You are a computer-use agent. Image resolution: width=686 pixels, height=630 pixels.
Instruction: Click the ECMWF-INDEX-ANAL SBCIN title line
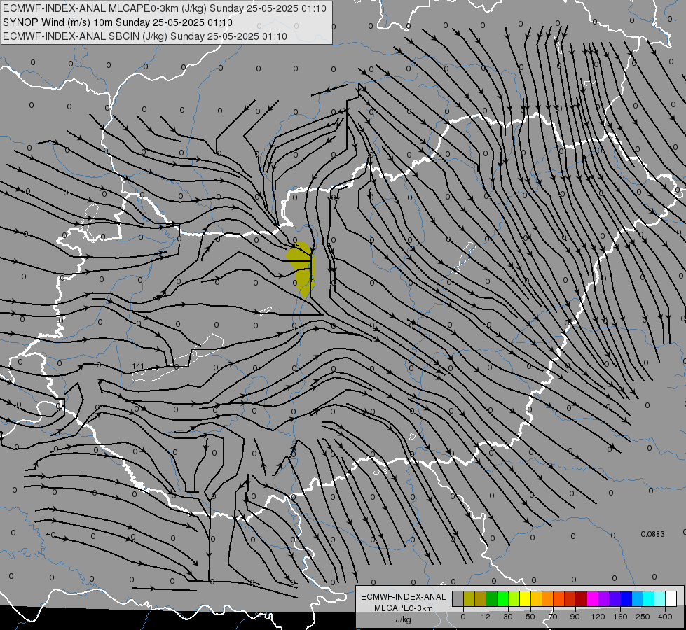[145, 36]
